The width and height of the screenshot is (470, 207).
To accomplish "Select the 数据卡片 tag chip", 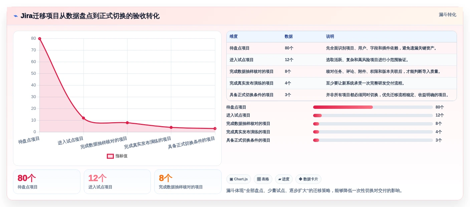I will 308,179.
